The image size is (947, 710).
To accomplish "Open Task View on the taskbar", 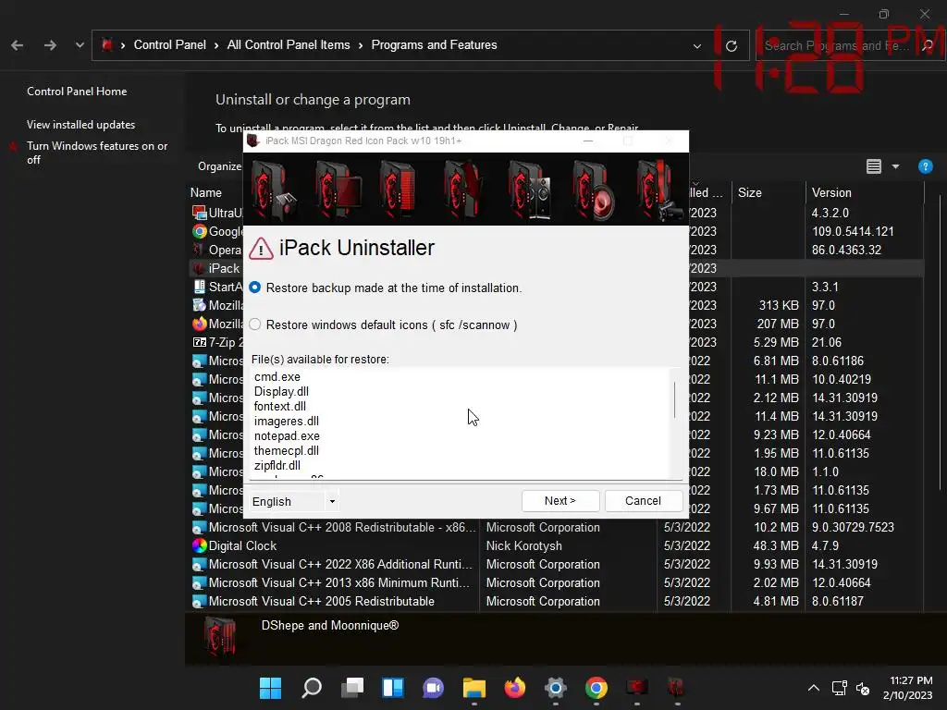I will (352, 688).
